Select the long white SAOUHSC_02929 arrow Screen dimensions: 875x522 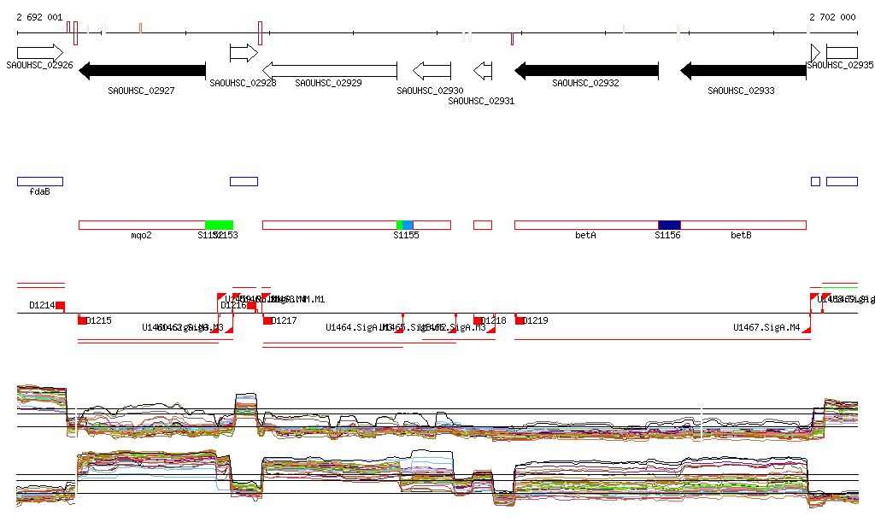(x=329, y=71)
